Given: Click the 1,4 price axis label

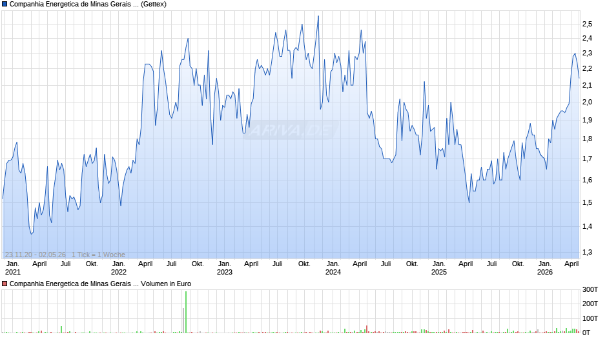Looking at the screenshot, I should [587, 226].
